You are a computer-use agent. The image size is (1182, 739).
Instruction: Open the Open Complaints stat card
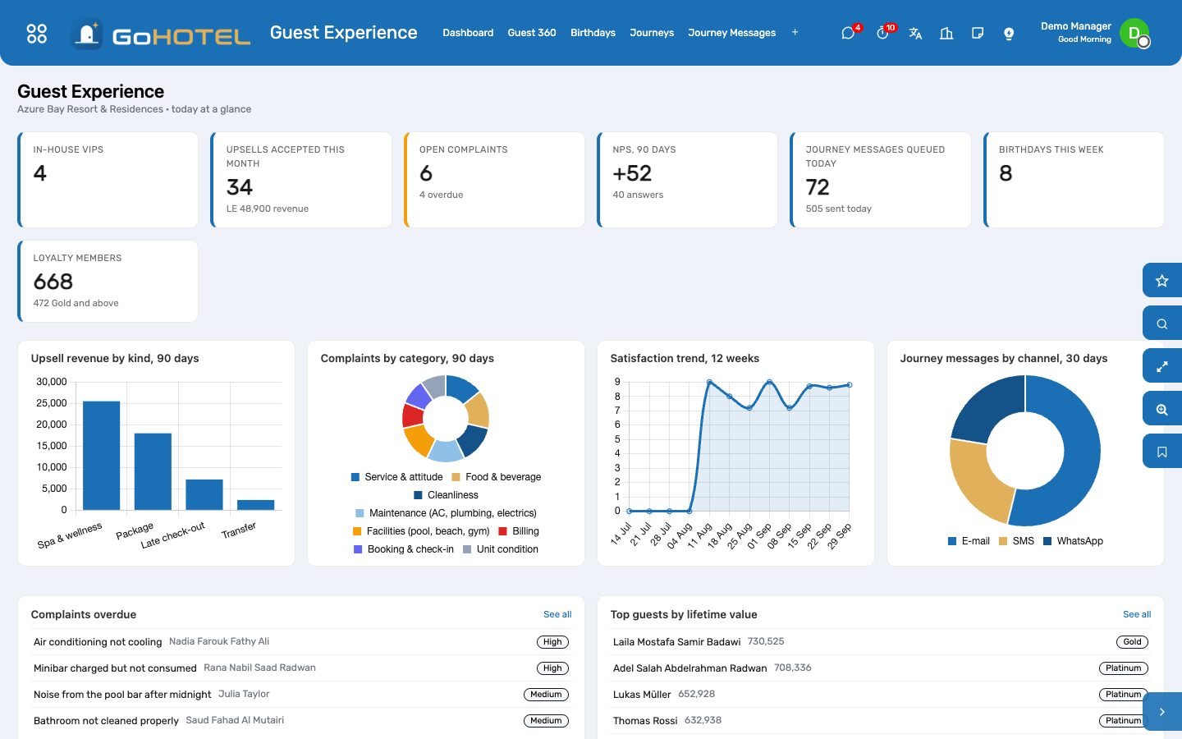pos(494,180)
